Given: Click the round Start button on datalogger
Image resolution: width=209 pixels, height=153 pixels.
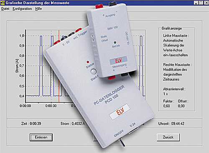Looking at the screenshot, I should click(94, 72).
